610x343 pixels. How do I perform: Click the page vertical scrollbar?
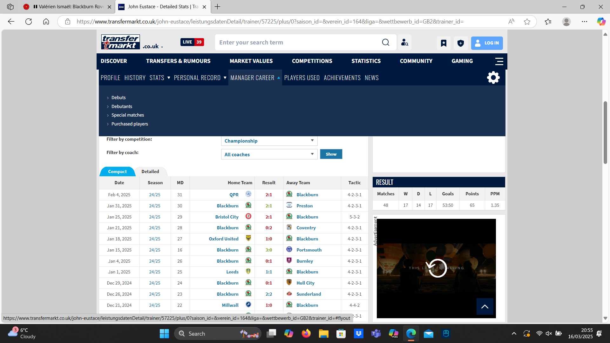(x=605, y=132)
